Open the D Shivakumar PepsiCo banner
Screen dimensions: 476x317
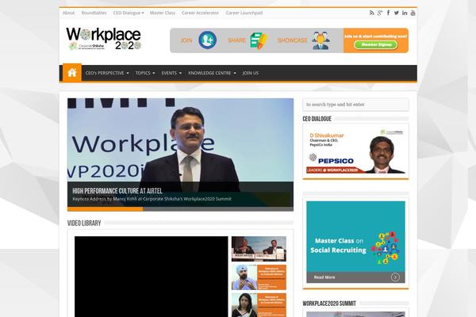click(355, 151)
